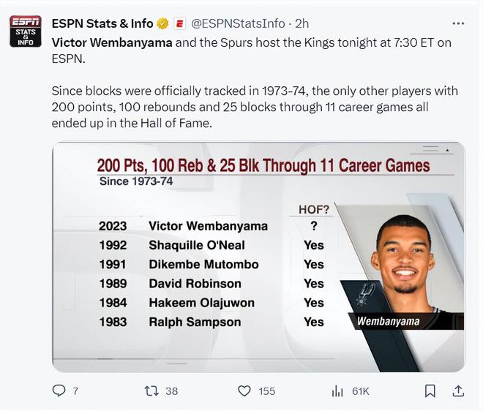Click the reply count 7

(x=75, y=391)
